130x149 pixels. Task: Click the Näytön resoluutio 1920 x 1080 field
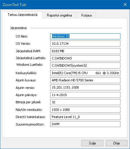85,110
